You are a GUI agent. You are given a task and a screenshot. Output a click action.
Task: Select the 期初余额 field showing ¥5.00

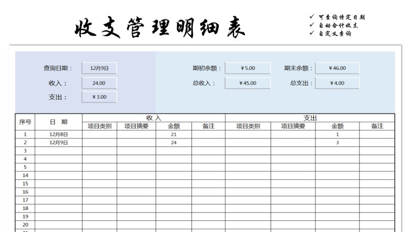[x=248, y=68]
